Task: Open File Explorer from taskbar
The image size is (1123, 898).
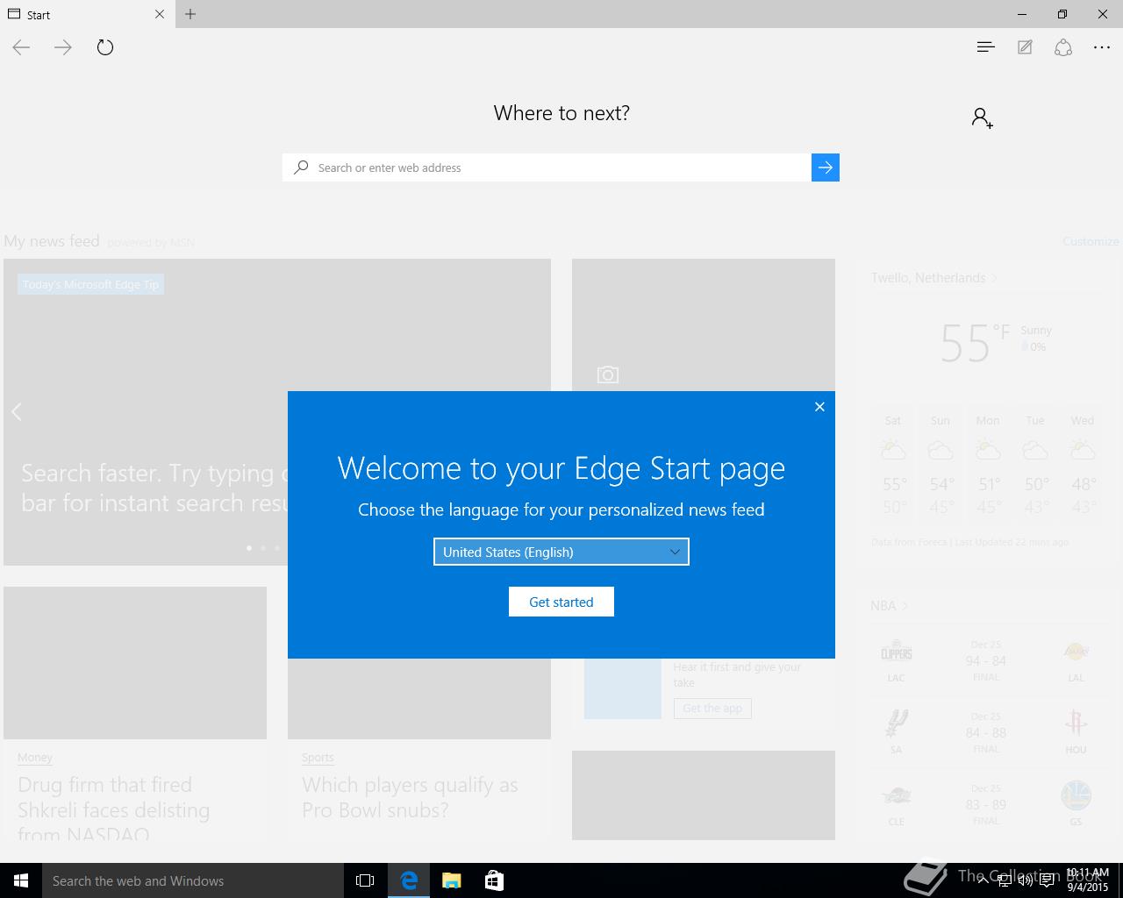Action: [x=451, y=880]
